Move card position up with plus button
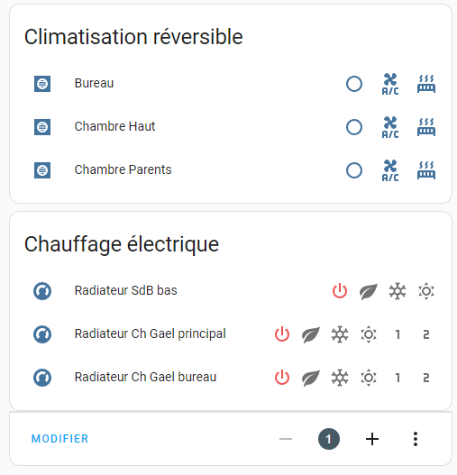Screen dimensions: 457x475 point(372,439)
